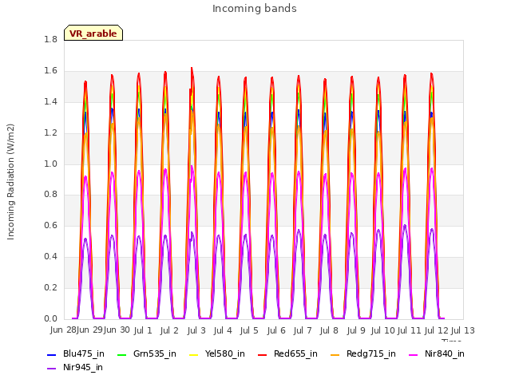This screenshot has height=383, width=511.
Task: Click the Jul 3 x-axis tick label
Action: click(x=196, y=330)
